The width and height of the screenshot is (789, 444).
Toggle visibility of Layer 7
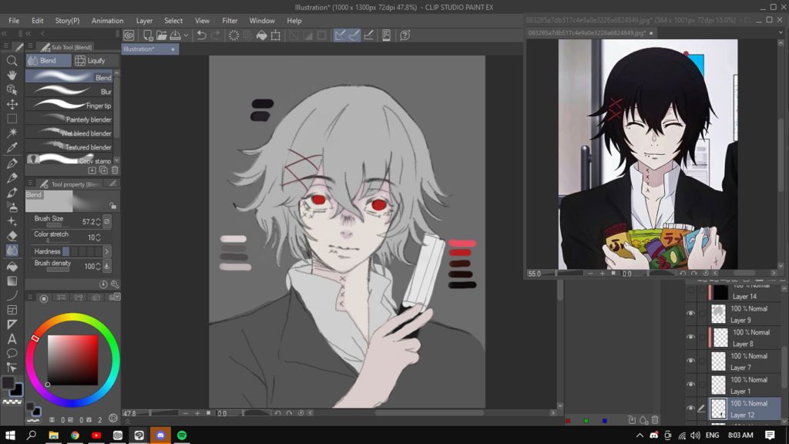[x=691, y=361]
